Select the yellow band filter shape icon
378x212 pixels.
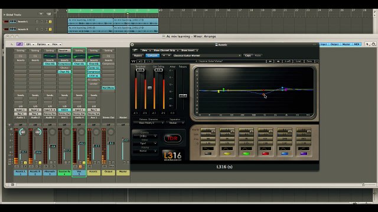[x=227, y=148]
